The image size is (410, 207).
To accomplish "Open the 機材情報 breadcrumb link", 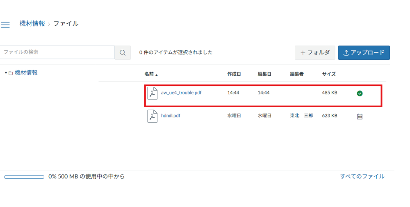I will tap(32, 23).
